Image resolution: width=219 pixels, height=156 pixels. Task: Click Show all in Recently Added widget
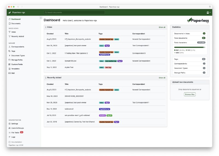[162, 78]
